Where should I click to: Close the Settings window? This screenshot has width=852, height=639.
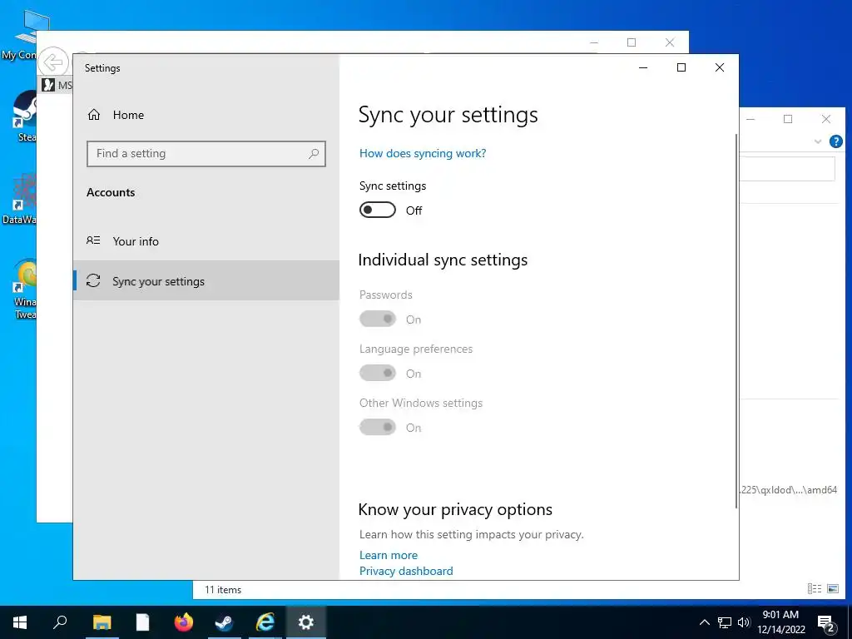(x=720, y=67)
